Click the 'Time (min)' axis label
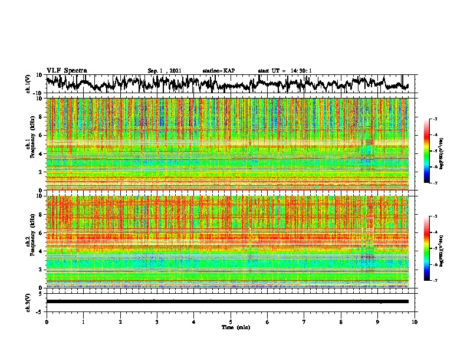The height and width of the screenshot is (361, 467). click(236, 327)
